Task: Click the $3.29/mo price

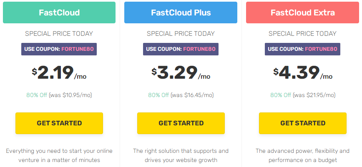Action: [181, 73]
